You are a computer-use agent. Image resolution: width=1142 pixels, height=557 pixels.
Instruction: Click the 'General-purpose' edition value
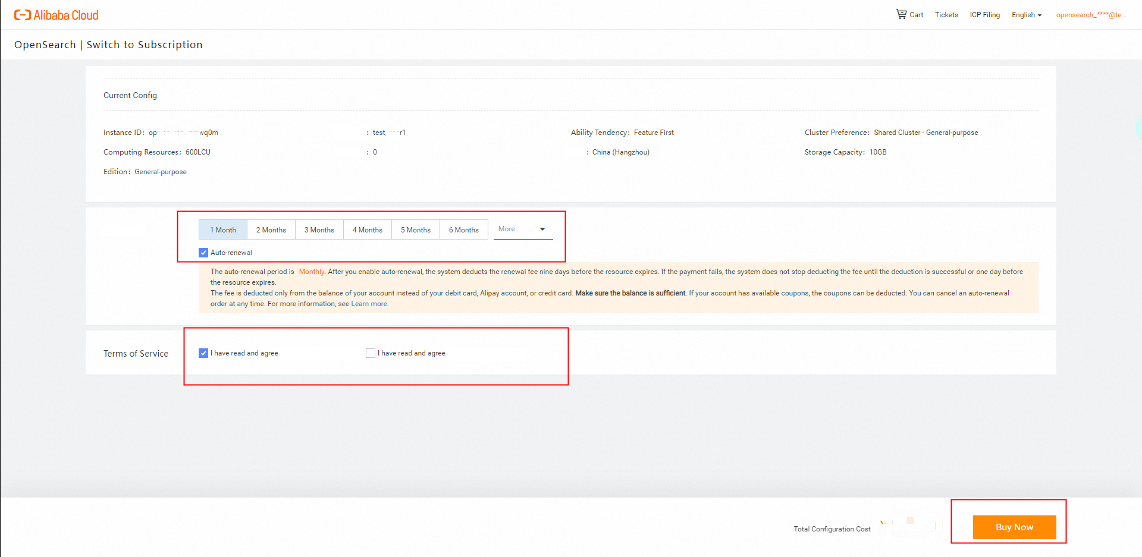point(161,172)
